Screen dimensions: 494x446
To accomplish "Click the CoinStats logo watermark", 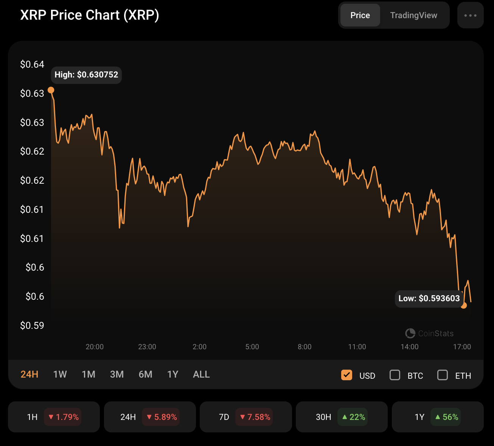I will (x=429, y=333).
